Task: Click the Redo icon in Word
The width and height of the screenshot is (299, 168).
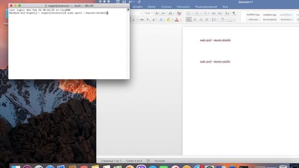Action: [x=139, y=2]
